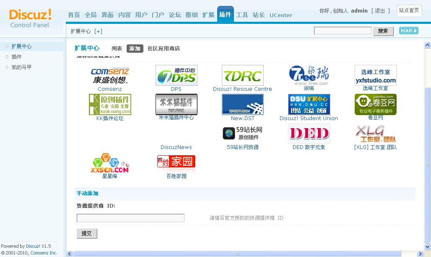Open the 社区应用商店 tab

tap(164, 49)
